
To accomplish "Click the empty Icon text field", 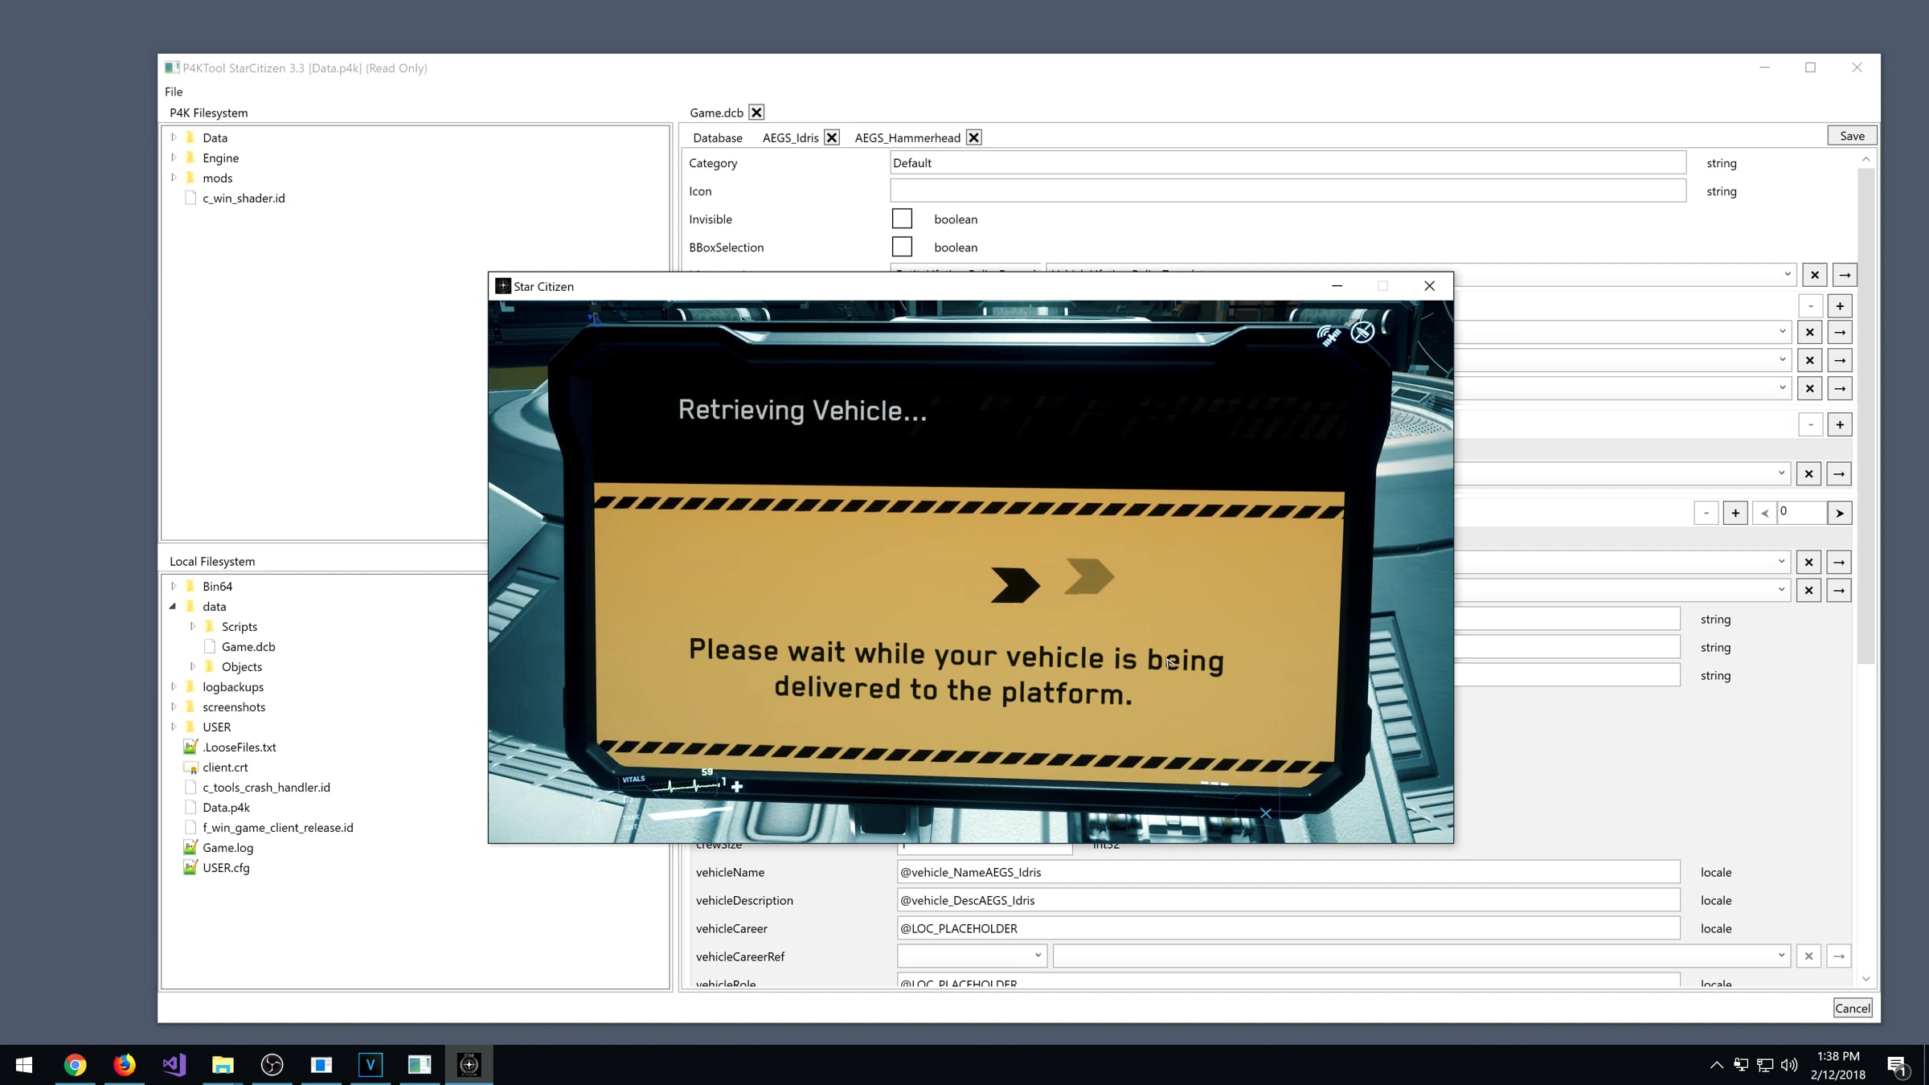I will 1288,190.
